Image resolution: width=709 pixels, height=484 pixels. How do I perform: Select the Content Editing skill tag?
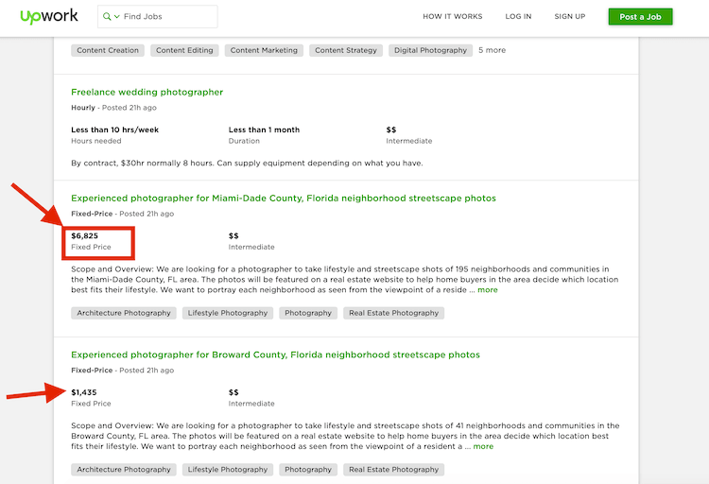click(185, 50)
